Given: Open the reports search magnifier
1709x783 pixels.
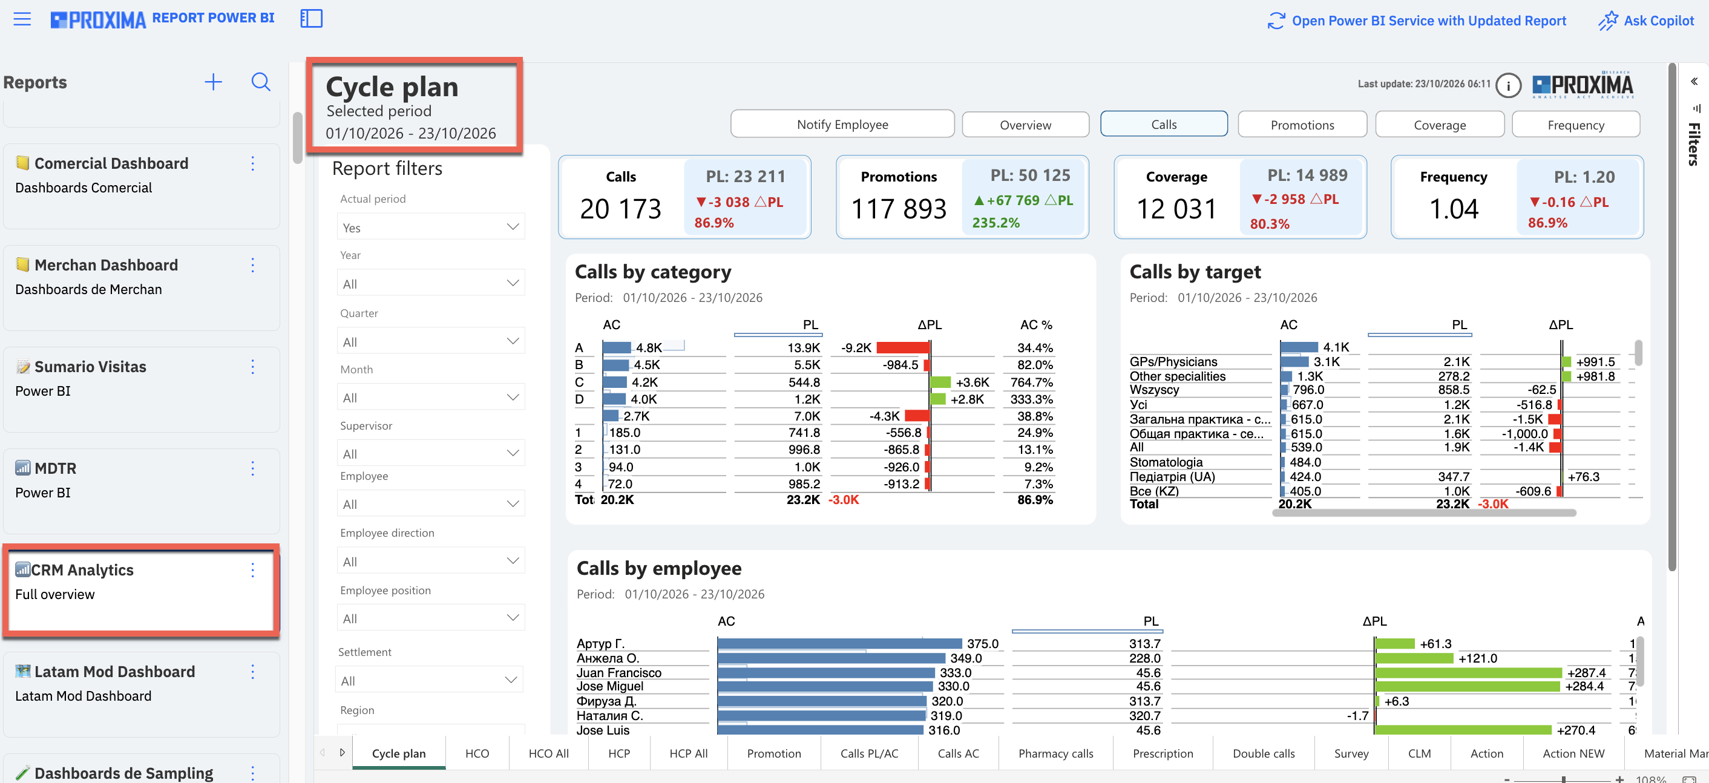Looking at the screenshot, I should 261,82.
